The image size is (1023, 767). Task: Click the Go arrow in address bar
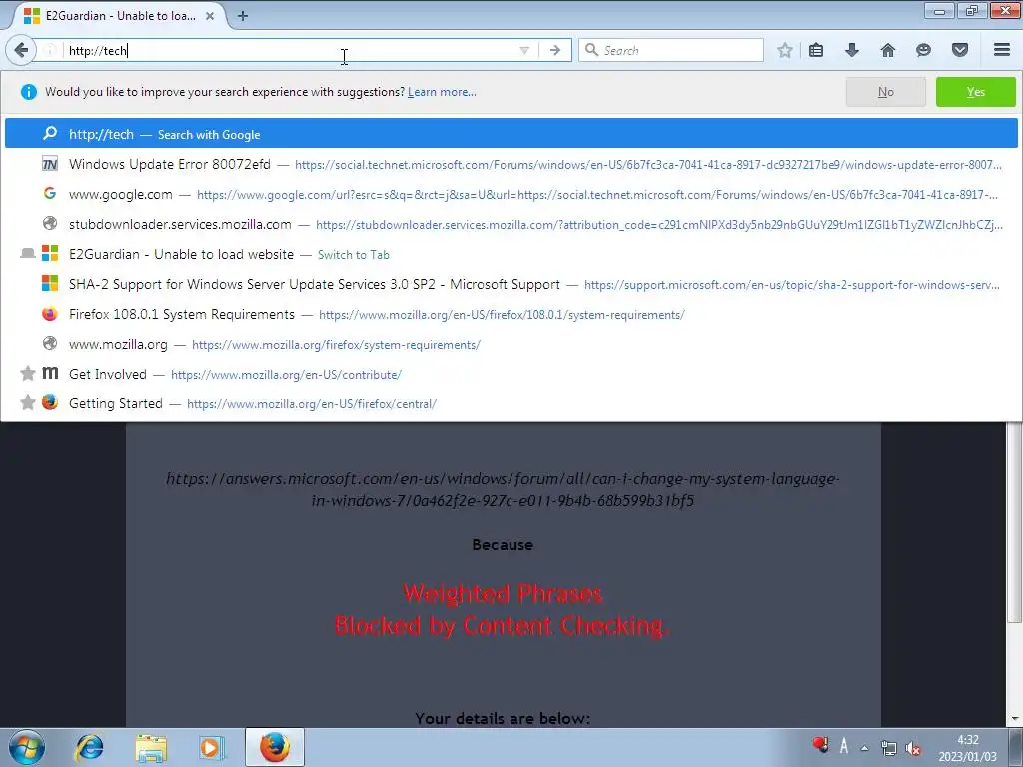555,50
